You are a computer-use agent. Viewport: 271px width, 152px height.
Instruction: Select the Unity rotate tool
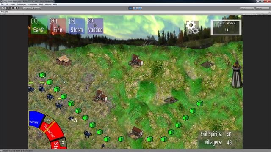[x=13, y=8]
